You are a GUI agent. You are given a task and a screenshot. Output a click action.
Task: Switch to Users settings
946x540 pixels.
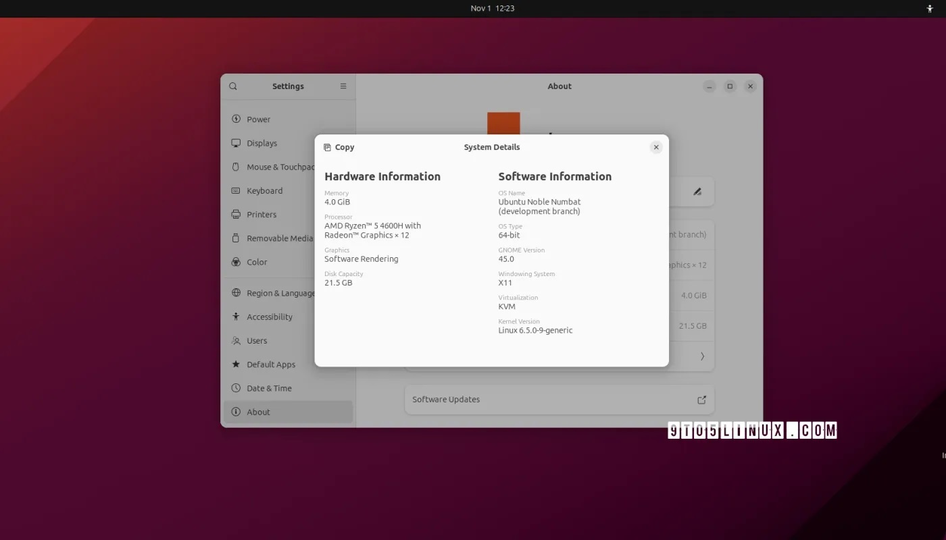point(288,341)
